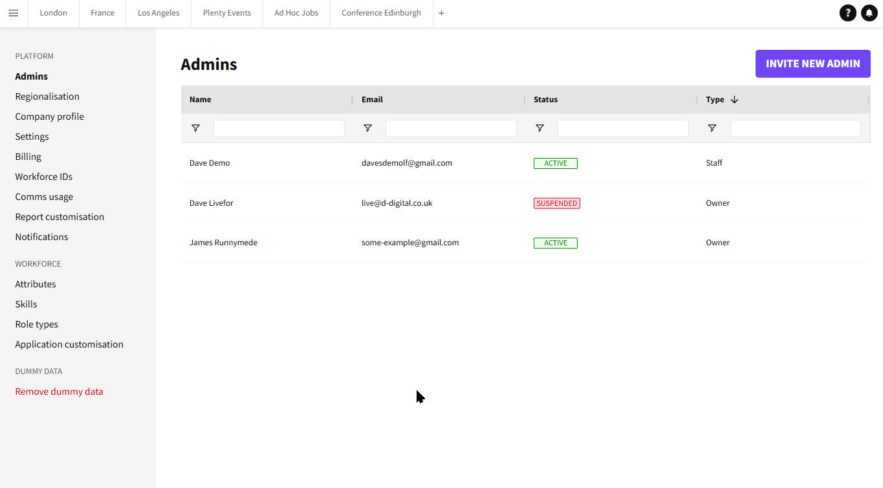The width and height of the screenshot is (883, 488).
Task: Switch to the London tab
Action: click(x=54, y=13)
